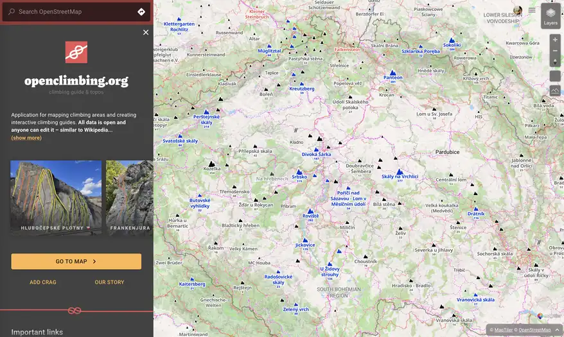Image resolution: width=564 pixels, height=337 pixels.
Task: Click the Falkenstein map label
Action: pyautogui.click(x=347, y=49)
